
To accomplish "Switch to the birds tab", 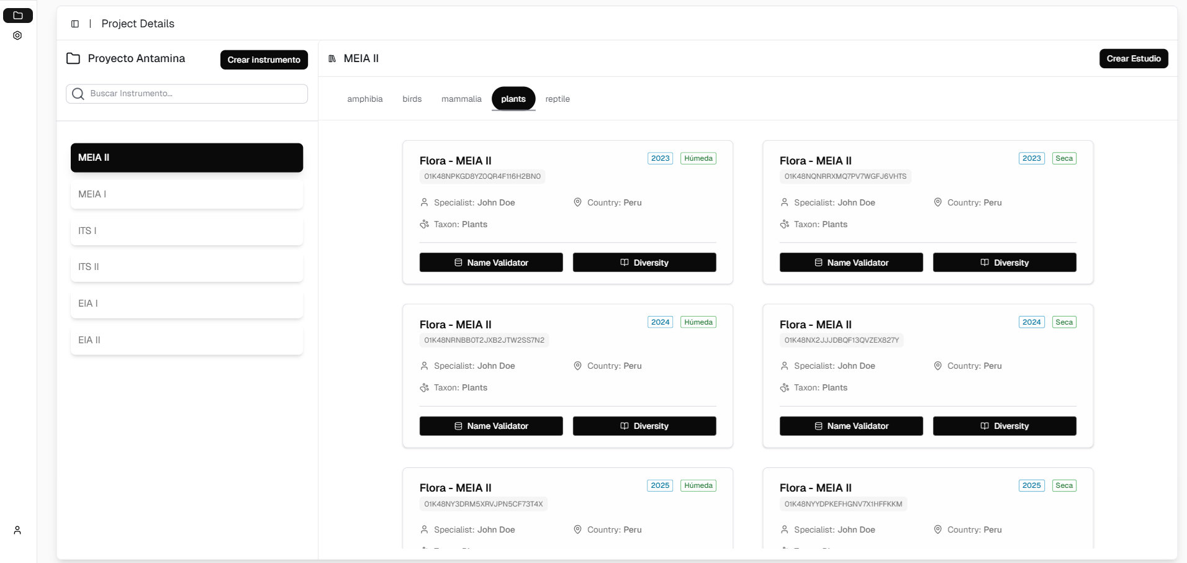I will click(412, 99).
